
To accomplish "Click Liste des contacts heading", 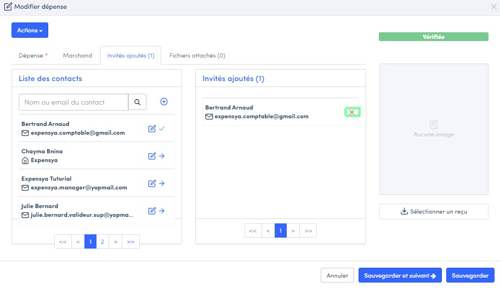I will coord(50,78).
